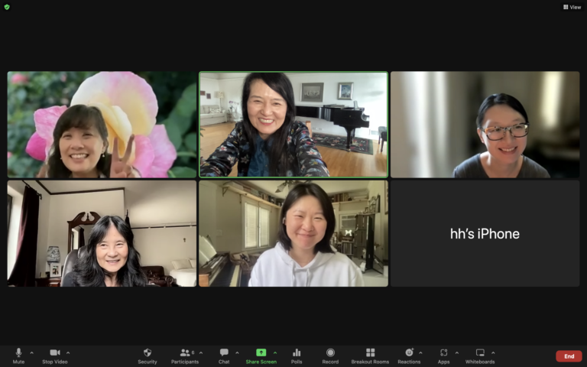Viewport: 587px width, 367px height.
Task: Expand video options arrow beside Stop Video
Action: tap(68, 352)
